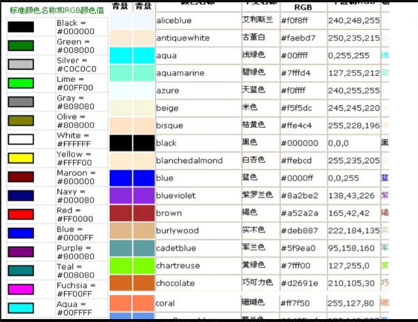Pick the Silver #C0C0C0 swatch
The height and width of the screenshot is (322, 418).
coord(21,64)
